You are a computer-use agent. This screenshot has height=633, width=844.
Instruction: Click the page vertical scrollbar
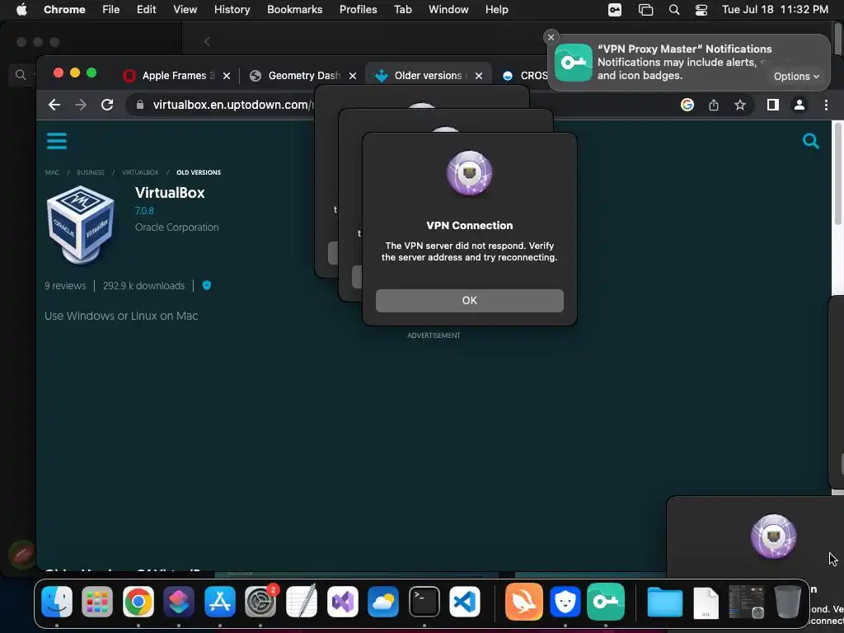tap(837, 173)
